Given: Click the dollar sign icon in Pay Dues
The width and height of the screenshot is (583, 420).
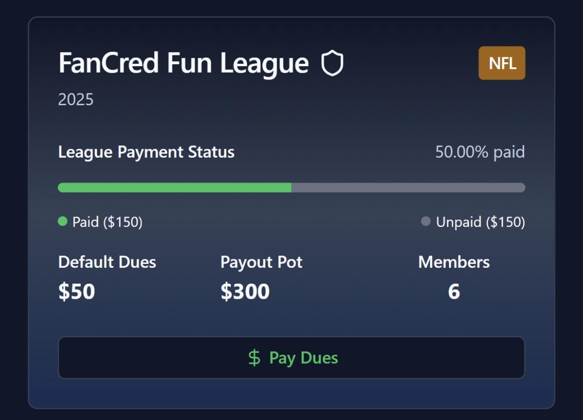Looking at the screenshot, I should [x=254, y=358].
